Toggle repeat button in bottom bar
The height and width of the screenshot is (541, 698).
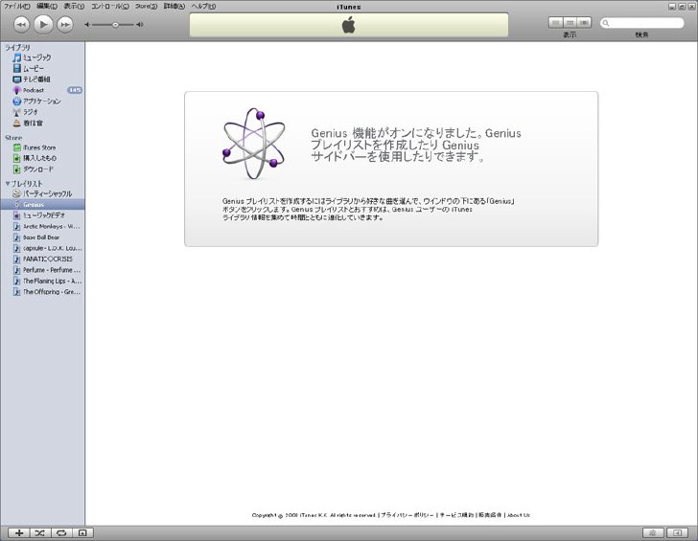(x=61, y=533)
